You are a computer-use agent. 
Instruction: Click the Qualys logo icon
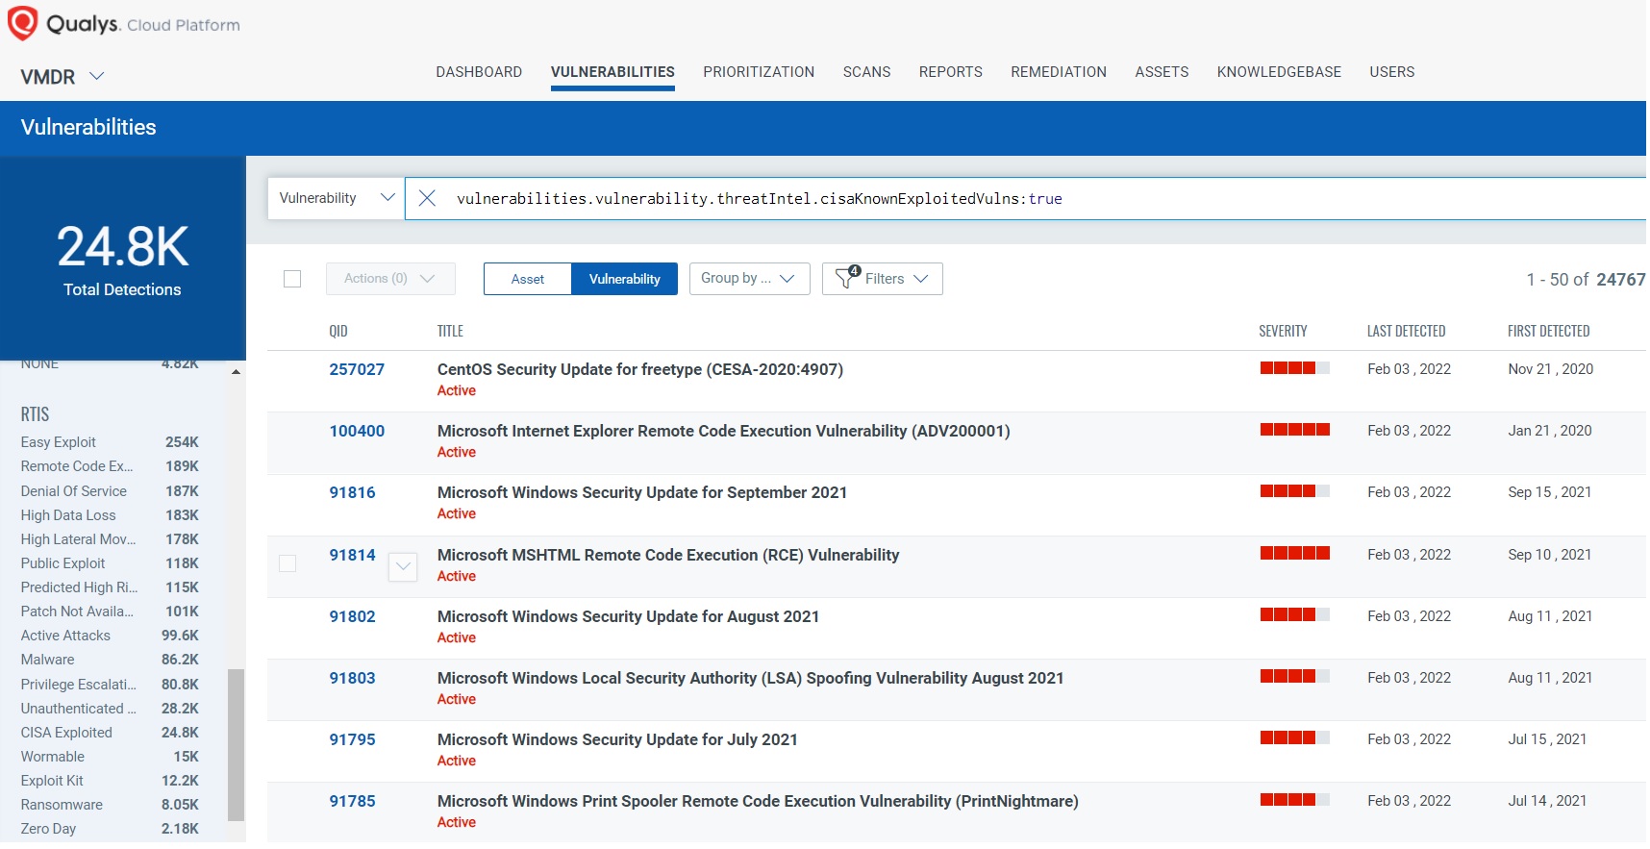pos(22,23)
